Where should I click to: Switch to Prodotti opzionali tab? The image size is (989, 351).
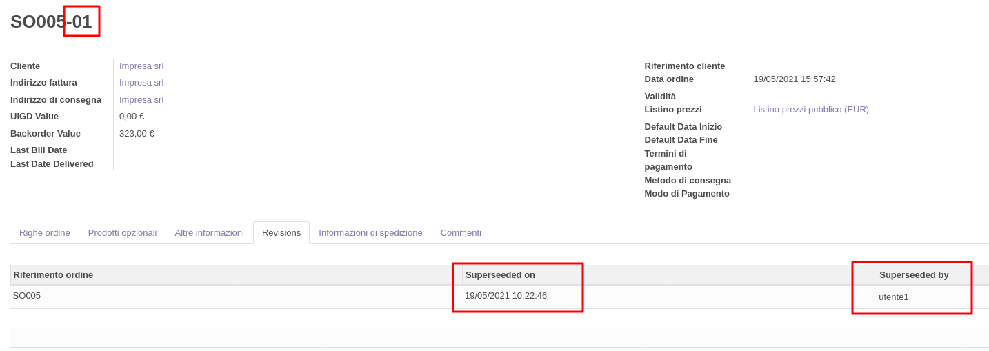[122, 232]
